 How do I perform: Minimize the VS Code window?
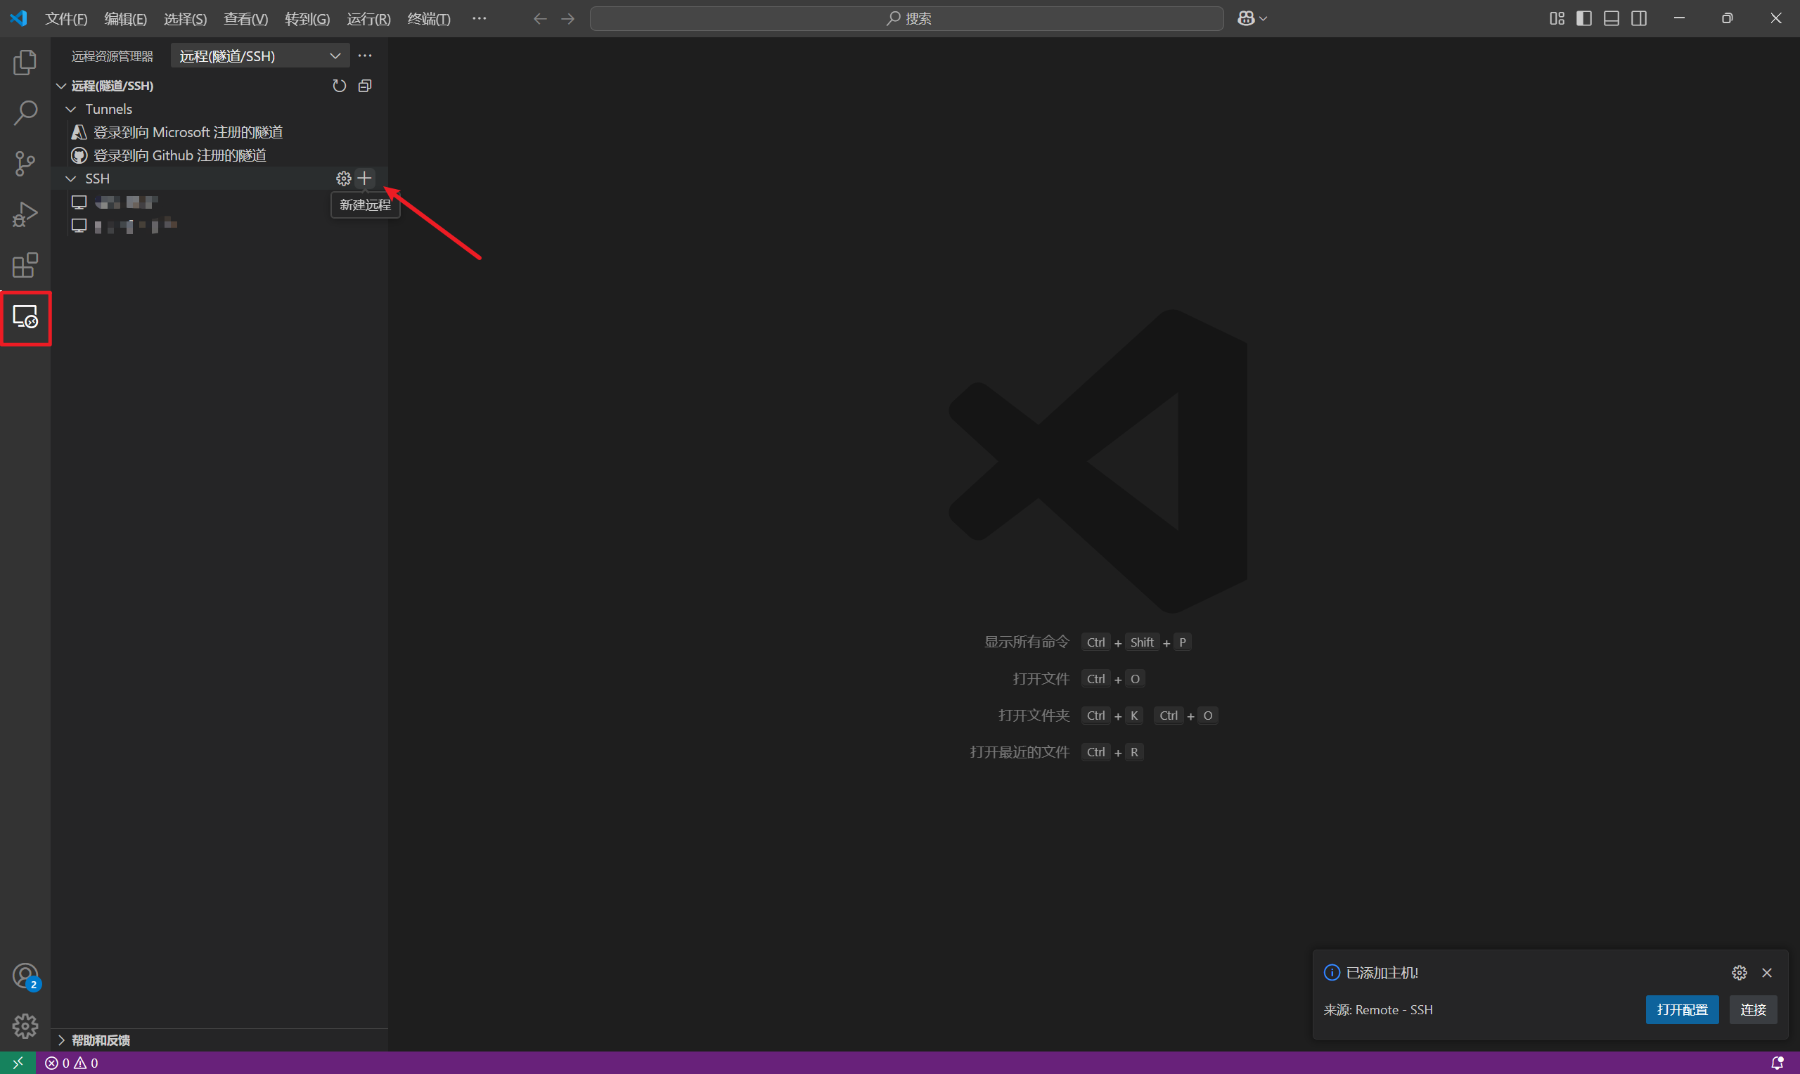point(1679,19)
